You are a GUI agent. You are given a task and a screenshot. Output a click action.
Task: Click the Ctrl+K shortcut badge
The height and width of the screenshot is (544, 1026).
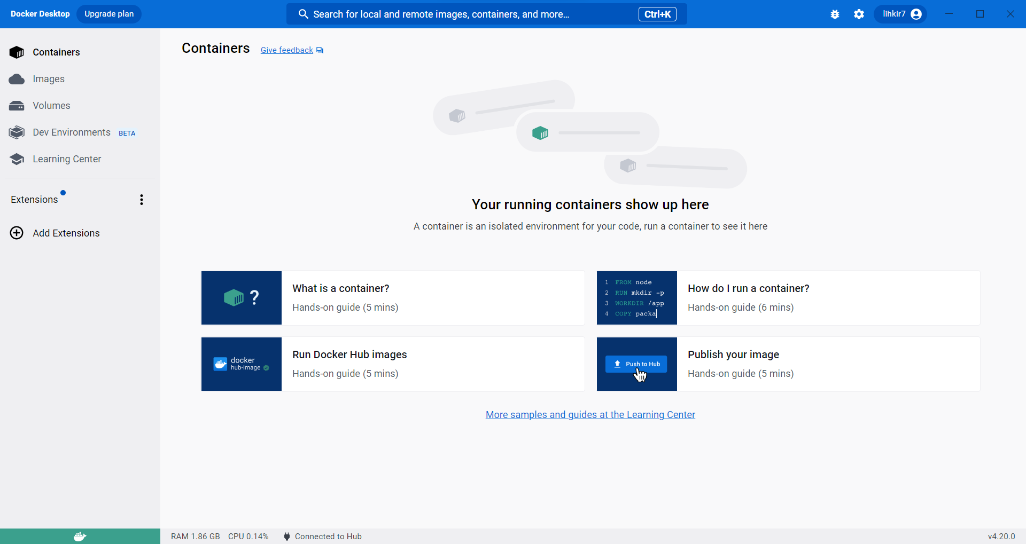pyautogui.click(x=657, y=14)
